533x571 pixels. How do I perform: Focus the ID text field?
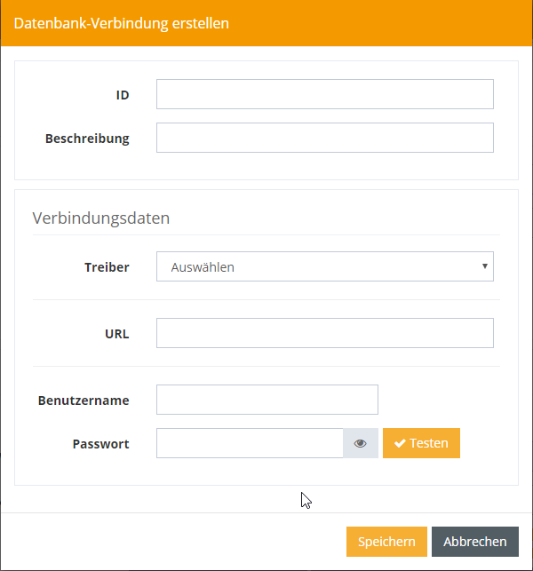(324, 94)
